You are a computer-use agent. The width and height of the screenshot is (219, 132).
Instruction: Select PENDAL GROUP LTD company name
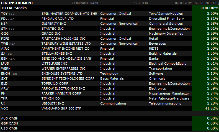pyautogui.click(x=58, y=19)
